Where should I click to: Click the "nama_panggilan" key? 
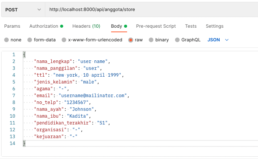pos(56,68)
